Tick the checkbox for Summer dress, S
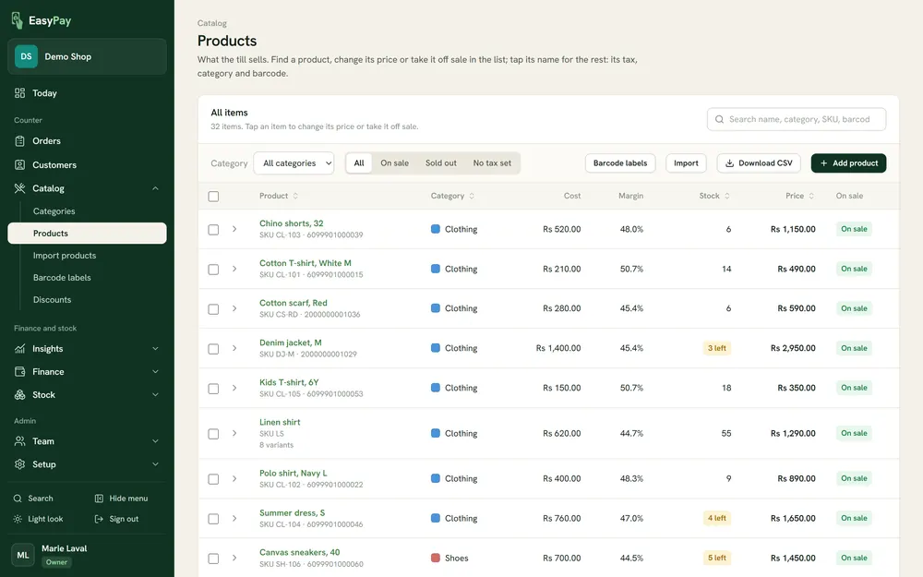Screen dimensions: 923x577 (x=214, y=519)
